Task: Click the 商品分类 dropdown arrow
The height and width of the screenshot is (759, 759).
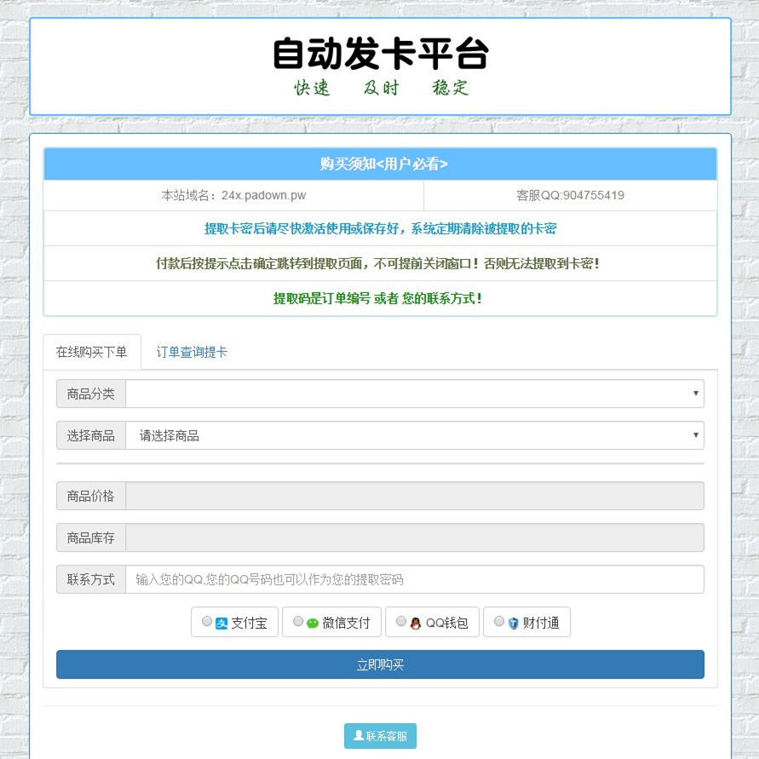Action: pos(694,394)
